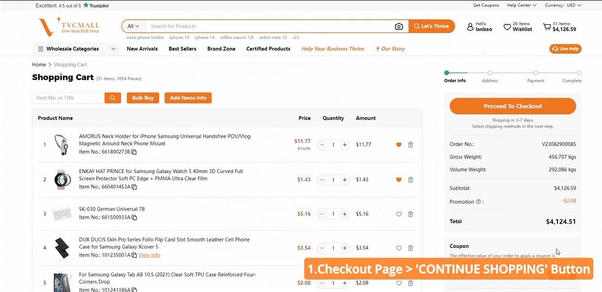Go to New Arrivals
The width and height of the screenshot is (602, 292).
click(x=142, y=49)
